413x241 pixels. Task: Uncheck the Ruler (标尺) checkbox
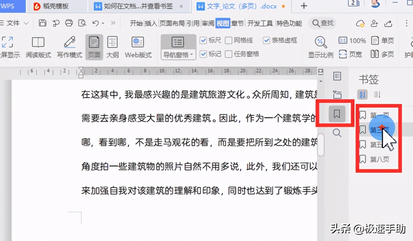coord(203,41)
